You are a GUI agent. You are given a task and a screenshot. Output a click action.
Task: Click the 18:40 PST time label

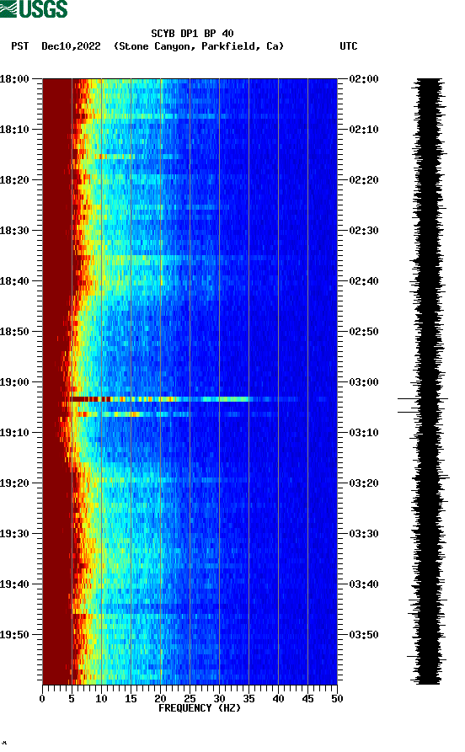tap(14, 281)
